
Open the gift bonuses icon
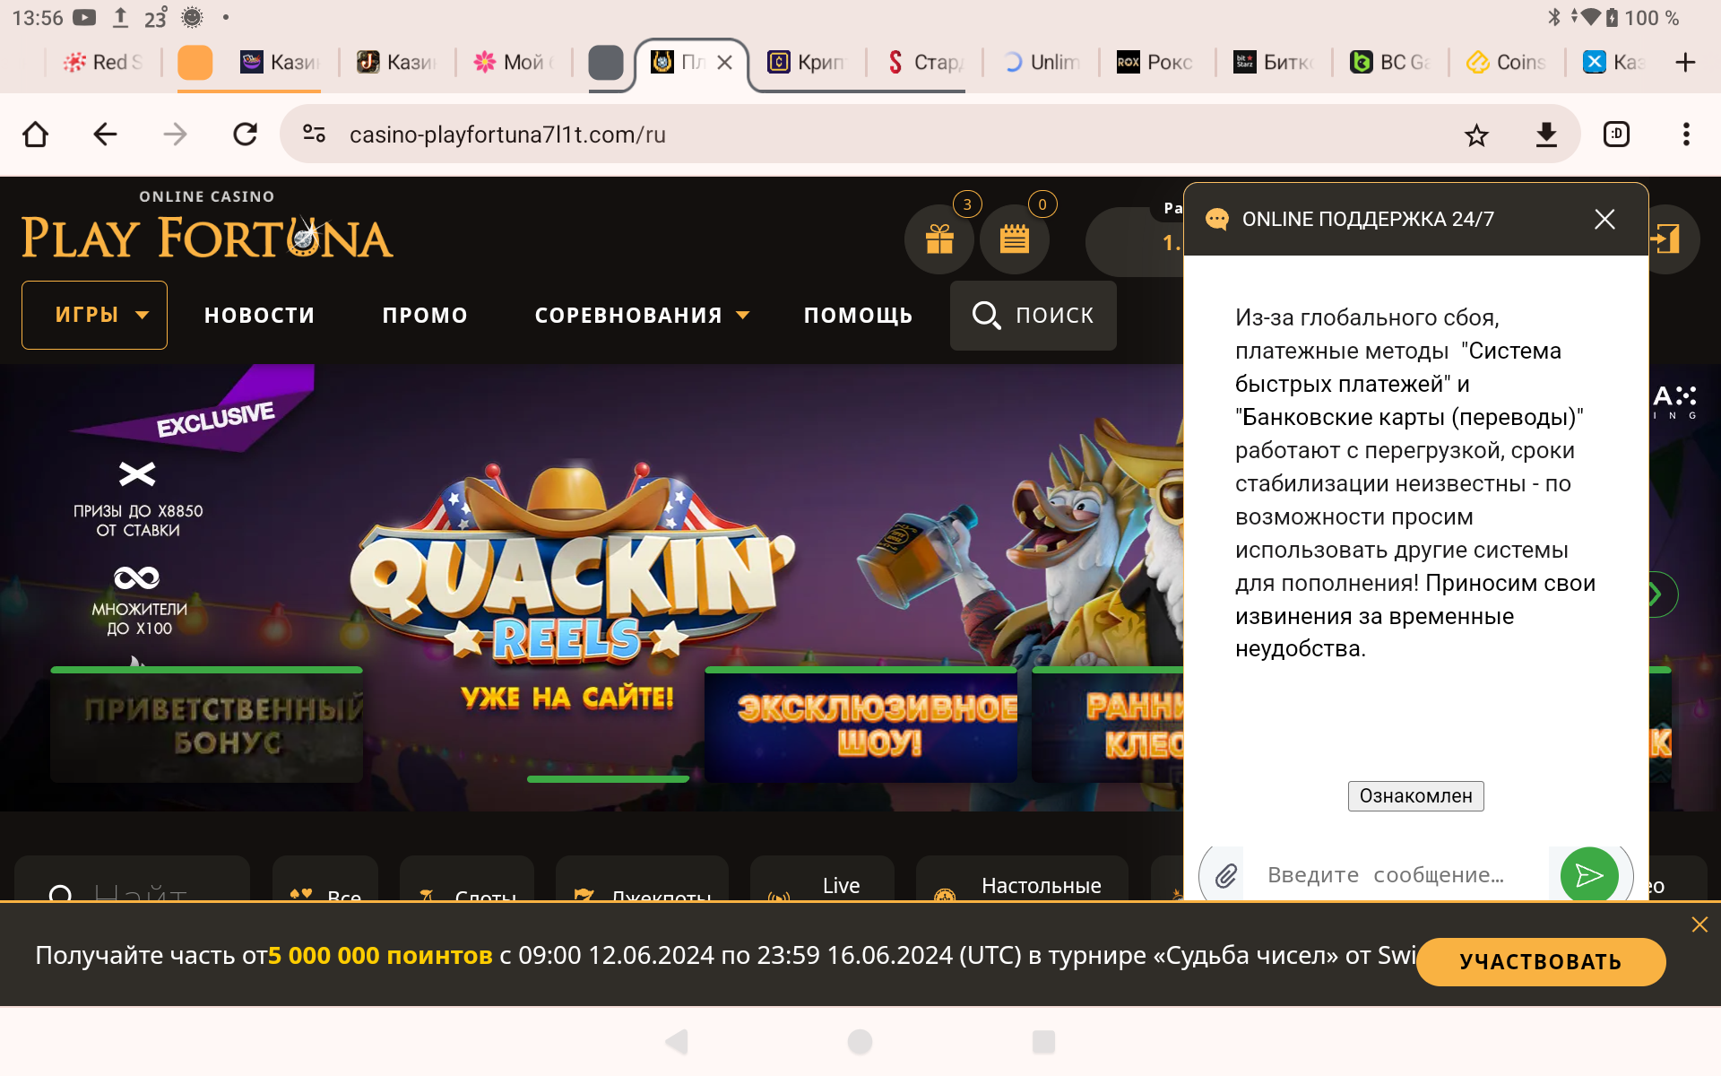coord(938,239)
